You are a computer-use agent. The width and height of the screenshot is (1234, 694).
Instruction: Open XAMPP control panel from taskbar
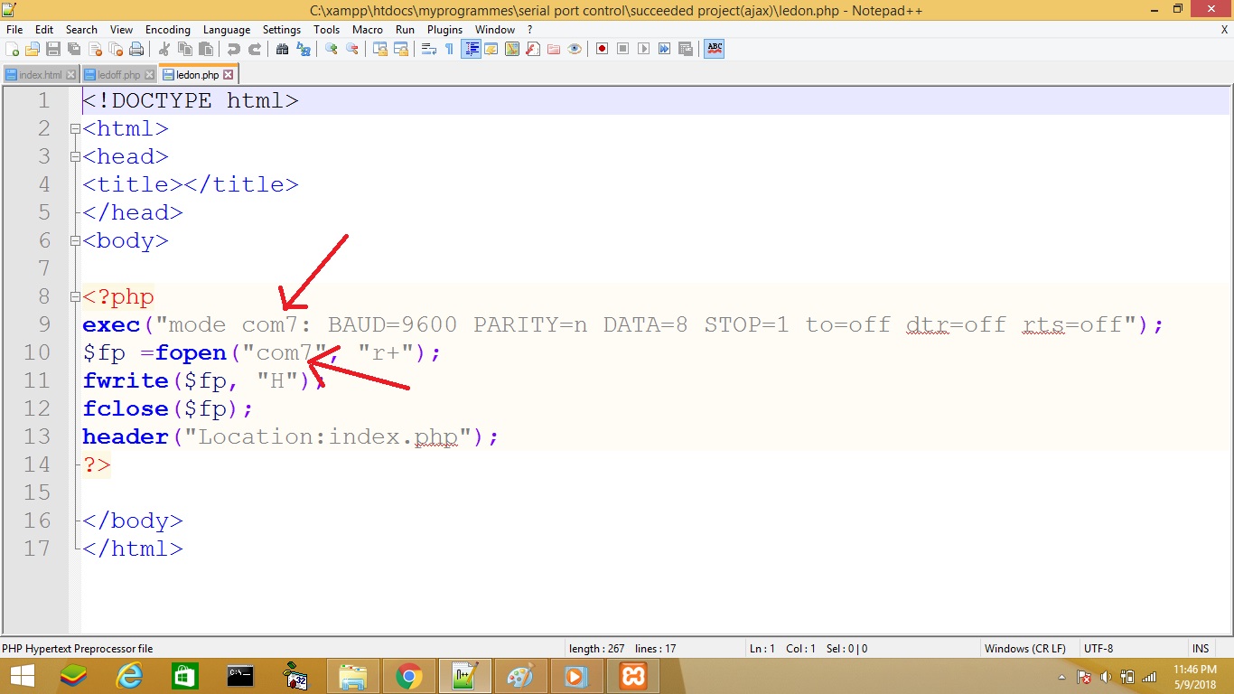point(632,676)
